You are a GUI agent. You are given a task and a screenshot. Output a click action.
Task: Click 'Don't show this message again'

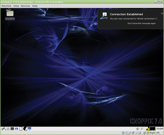click(142, 23)
